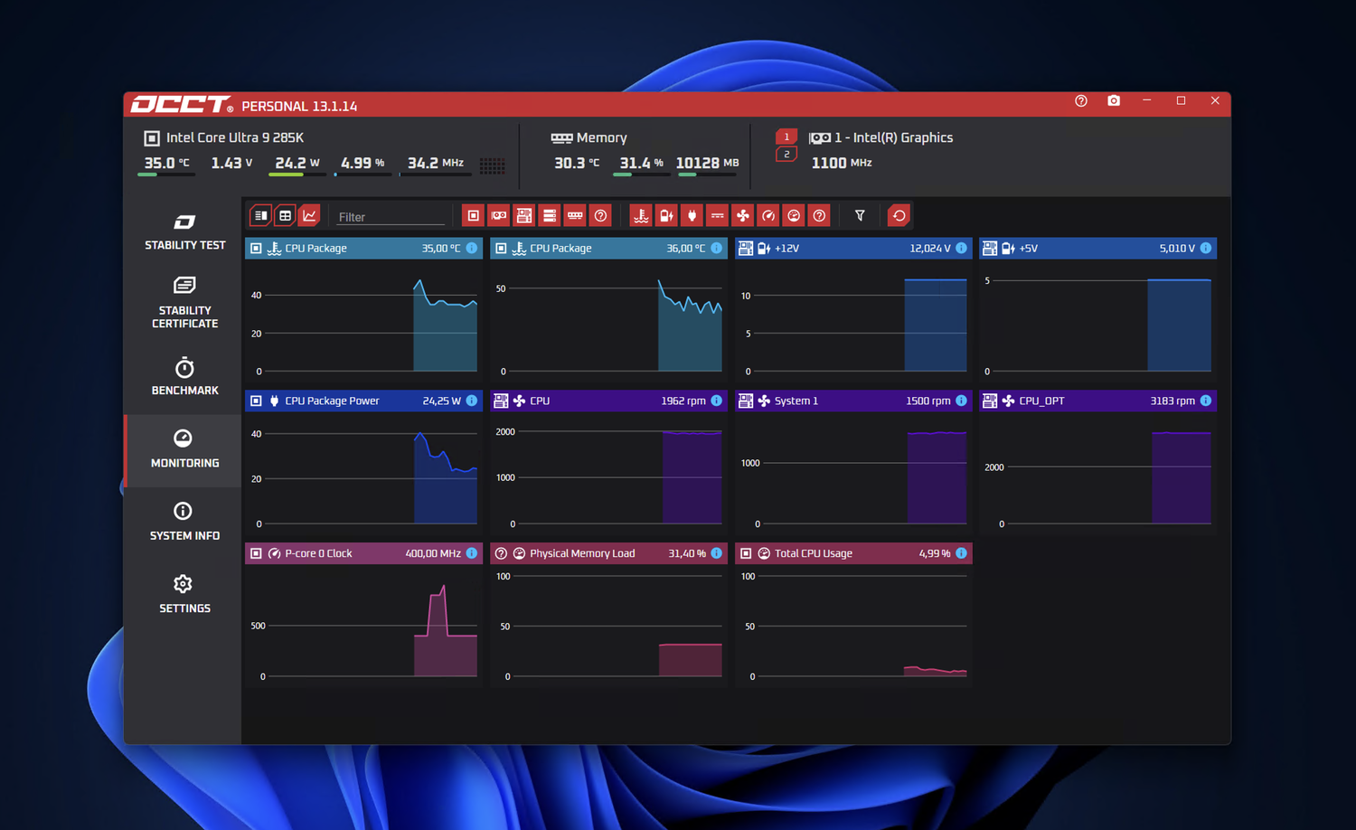Toggle the storage drive hardware filter
1356x830 pixels.
[549, 215]
